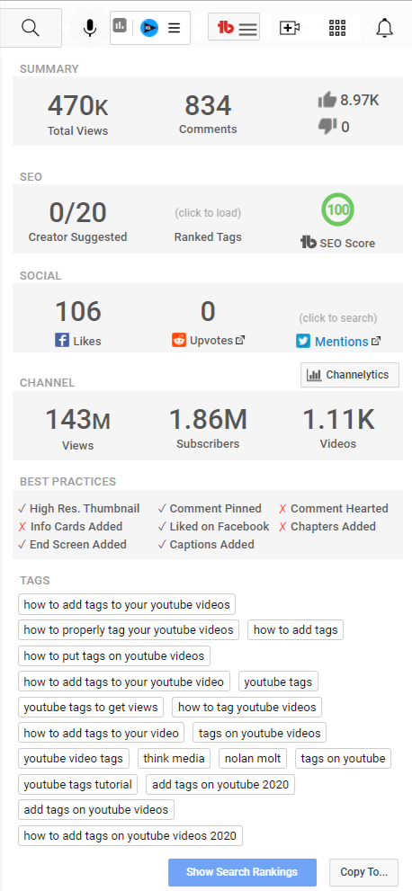412x891 pixels.
Task: Click the external link icon next to Mentions
Action: pos(376,341)
